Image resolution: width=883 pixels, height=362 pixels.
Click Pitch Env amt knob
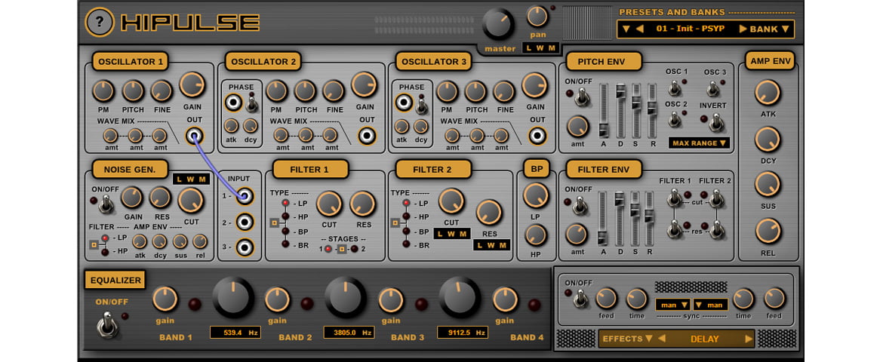pyautogui.click(x=578, y=126)
